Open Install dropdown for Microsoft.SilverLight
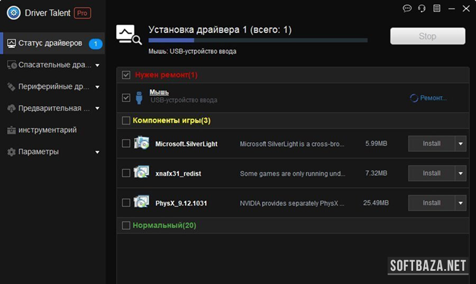The width and height of the screenshot is (476, 284). pyautogui.click(x=461, y=144)
